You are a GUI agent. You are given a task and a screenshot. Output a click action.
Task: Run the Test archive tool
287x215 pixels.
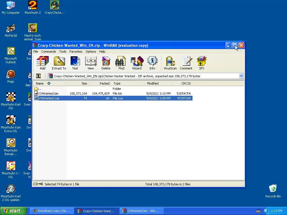point(75,63)
